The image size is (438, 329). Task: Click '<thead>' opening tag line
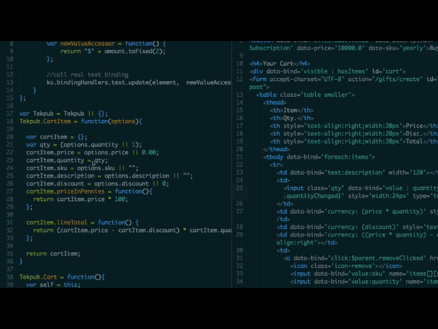click(x=275, y=103)
